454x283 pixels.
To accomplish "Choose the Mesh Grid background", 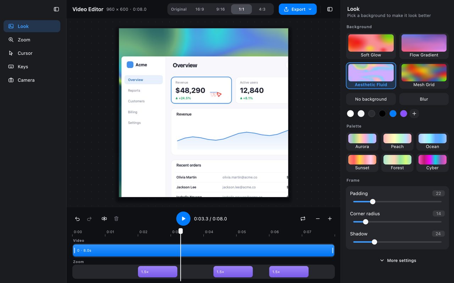I will [x=424, y=76].
